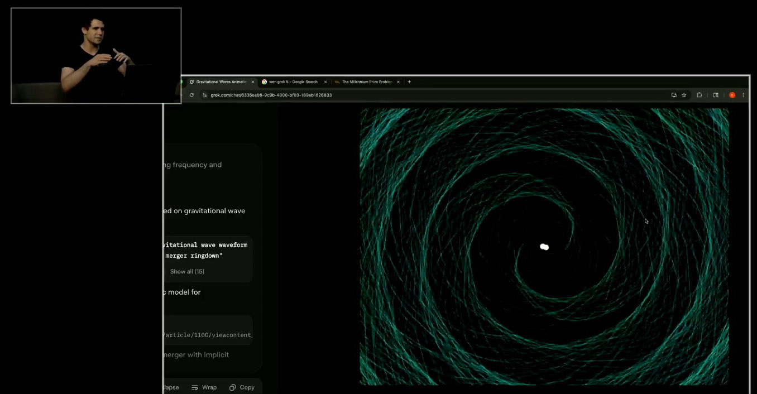Click the install/cast icon beside the bookmark star

click(x=674, y=95)
